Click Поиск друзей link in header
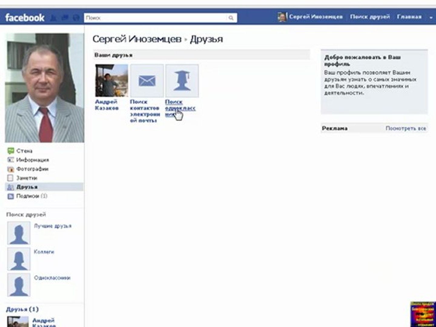The width and height of the screenshot is (436, 327). pos(370,17)
